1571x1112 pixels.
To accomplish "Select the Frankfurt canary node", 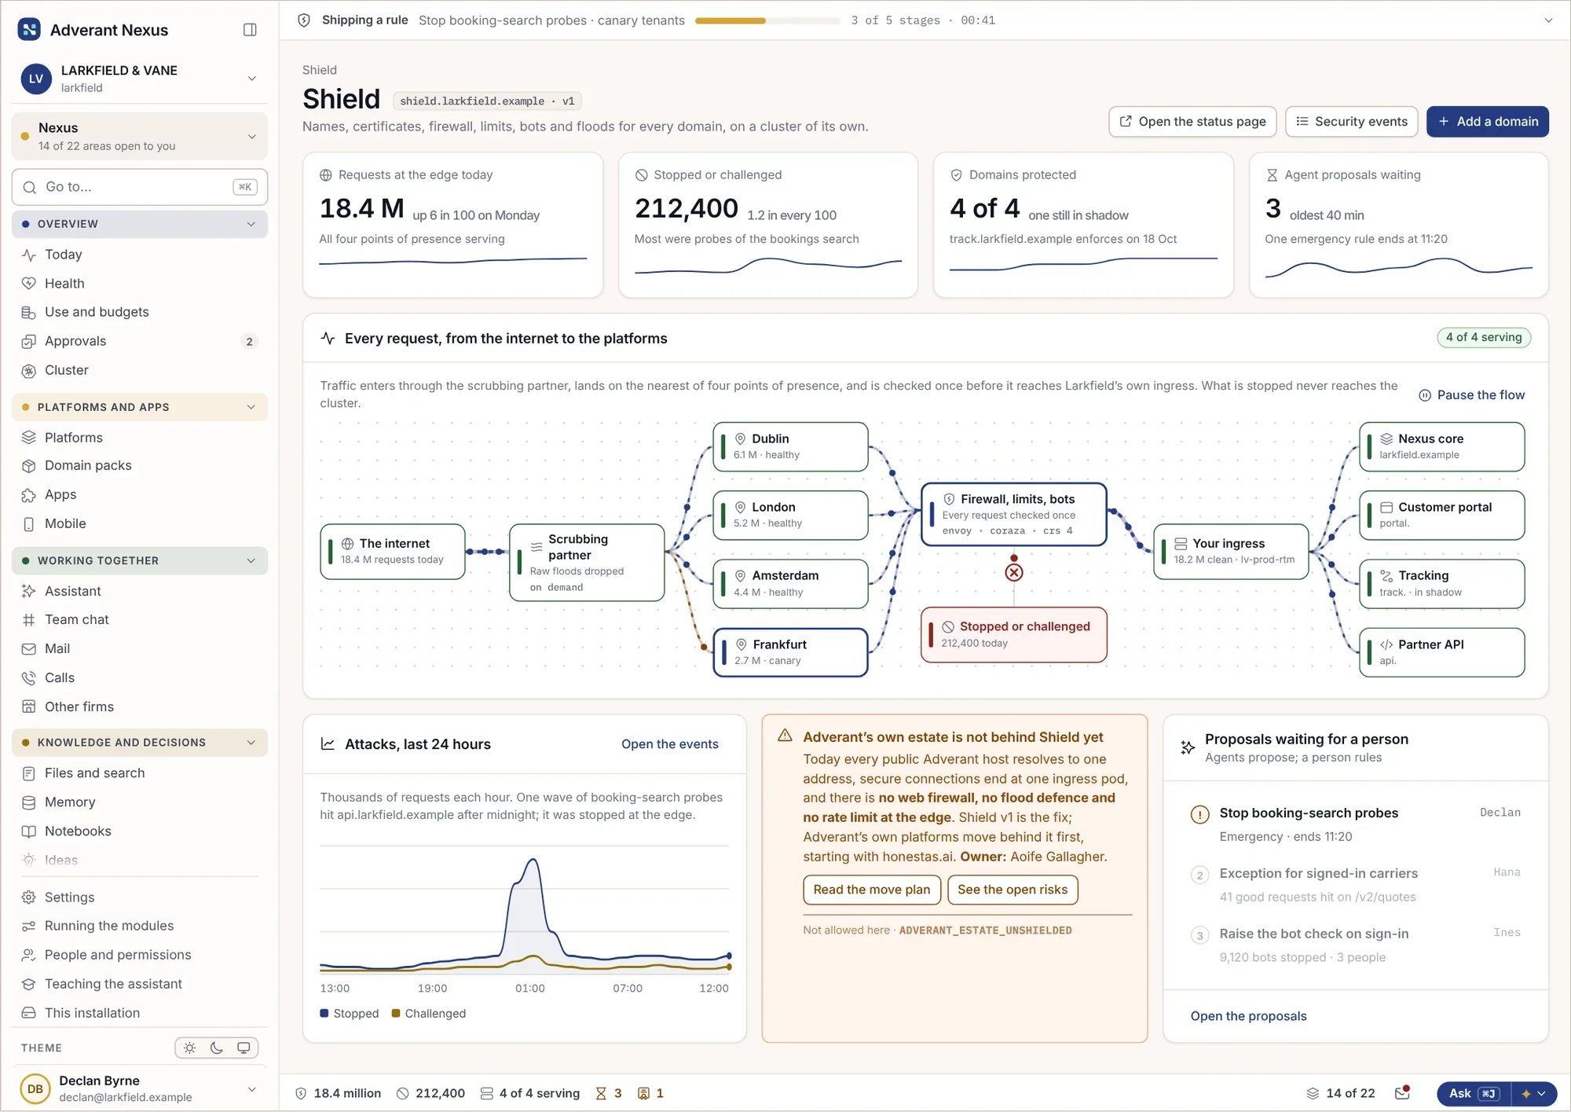I will [x=790, y=652].
